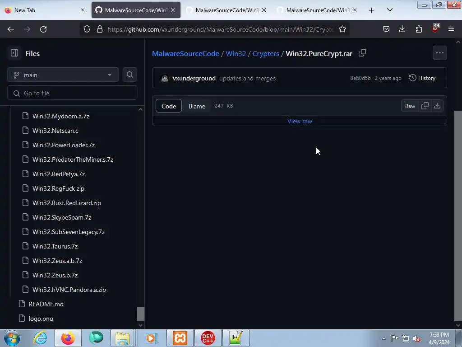Copy raw file contents icon
Viewport: 462px width, 347px height.
click(x=425, y=106)
